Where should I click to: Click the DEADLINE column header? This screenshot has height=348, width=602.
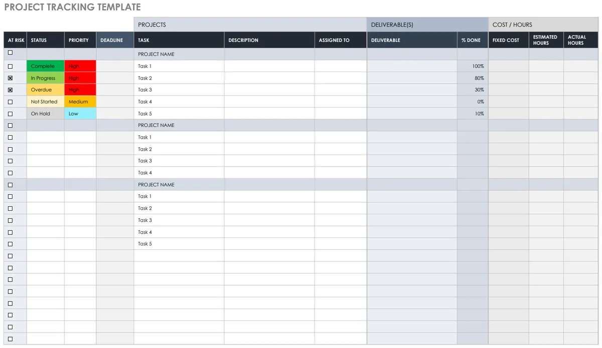(115, 40)
